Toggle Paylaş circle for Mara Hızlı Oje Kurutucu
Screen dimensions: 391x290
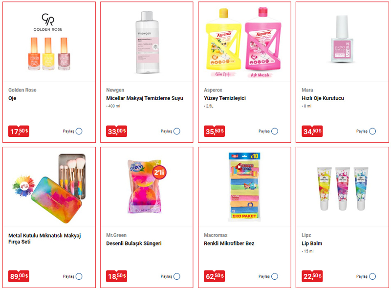click(x=372, y=131)
